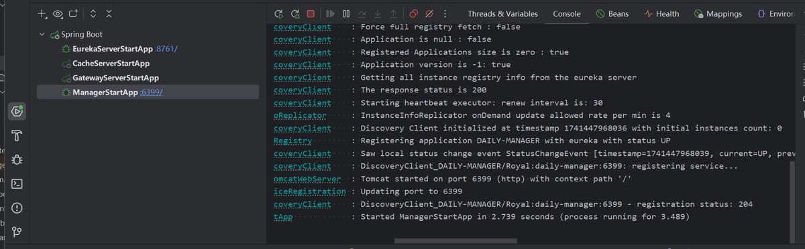Click the Resume Program icon
This screenshot has height=249, width=805.
click(x=330, y=13)
